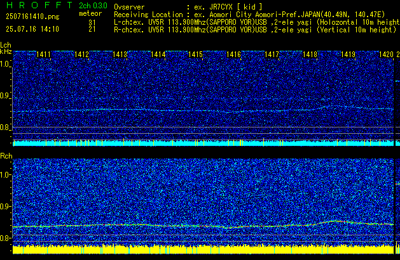
Task: Select the 1416 time marker
Action: [233, 55]
